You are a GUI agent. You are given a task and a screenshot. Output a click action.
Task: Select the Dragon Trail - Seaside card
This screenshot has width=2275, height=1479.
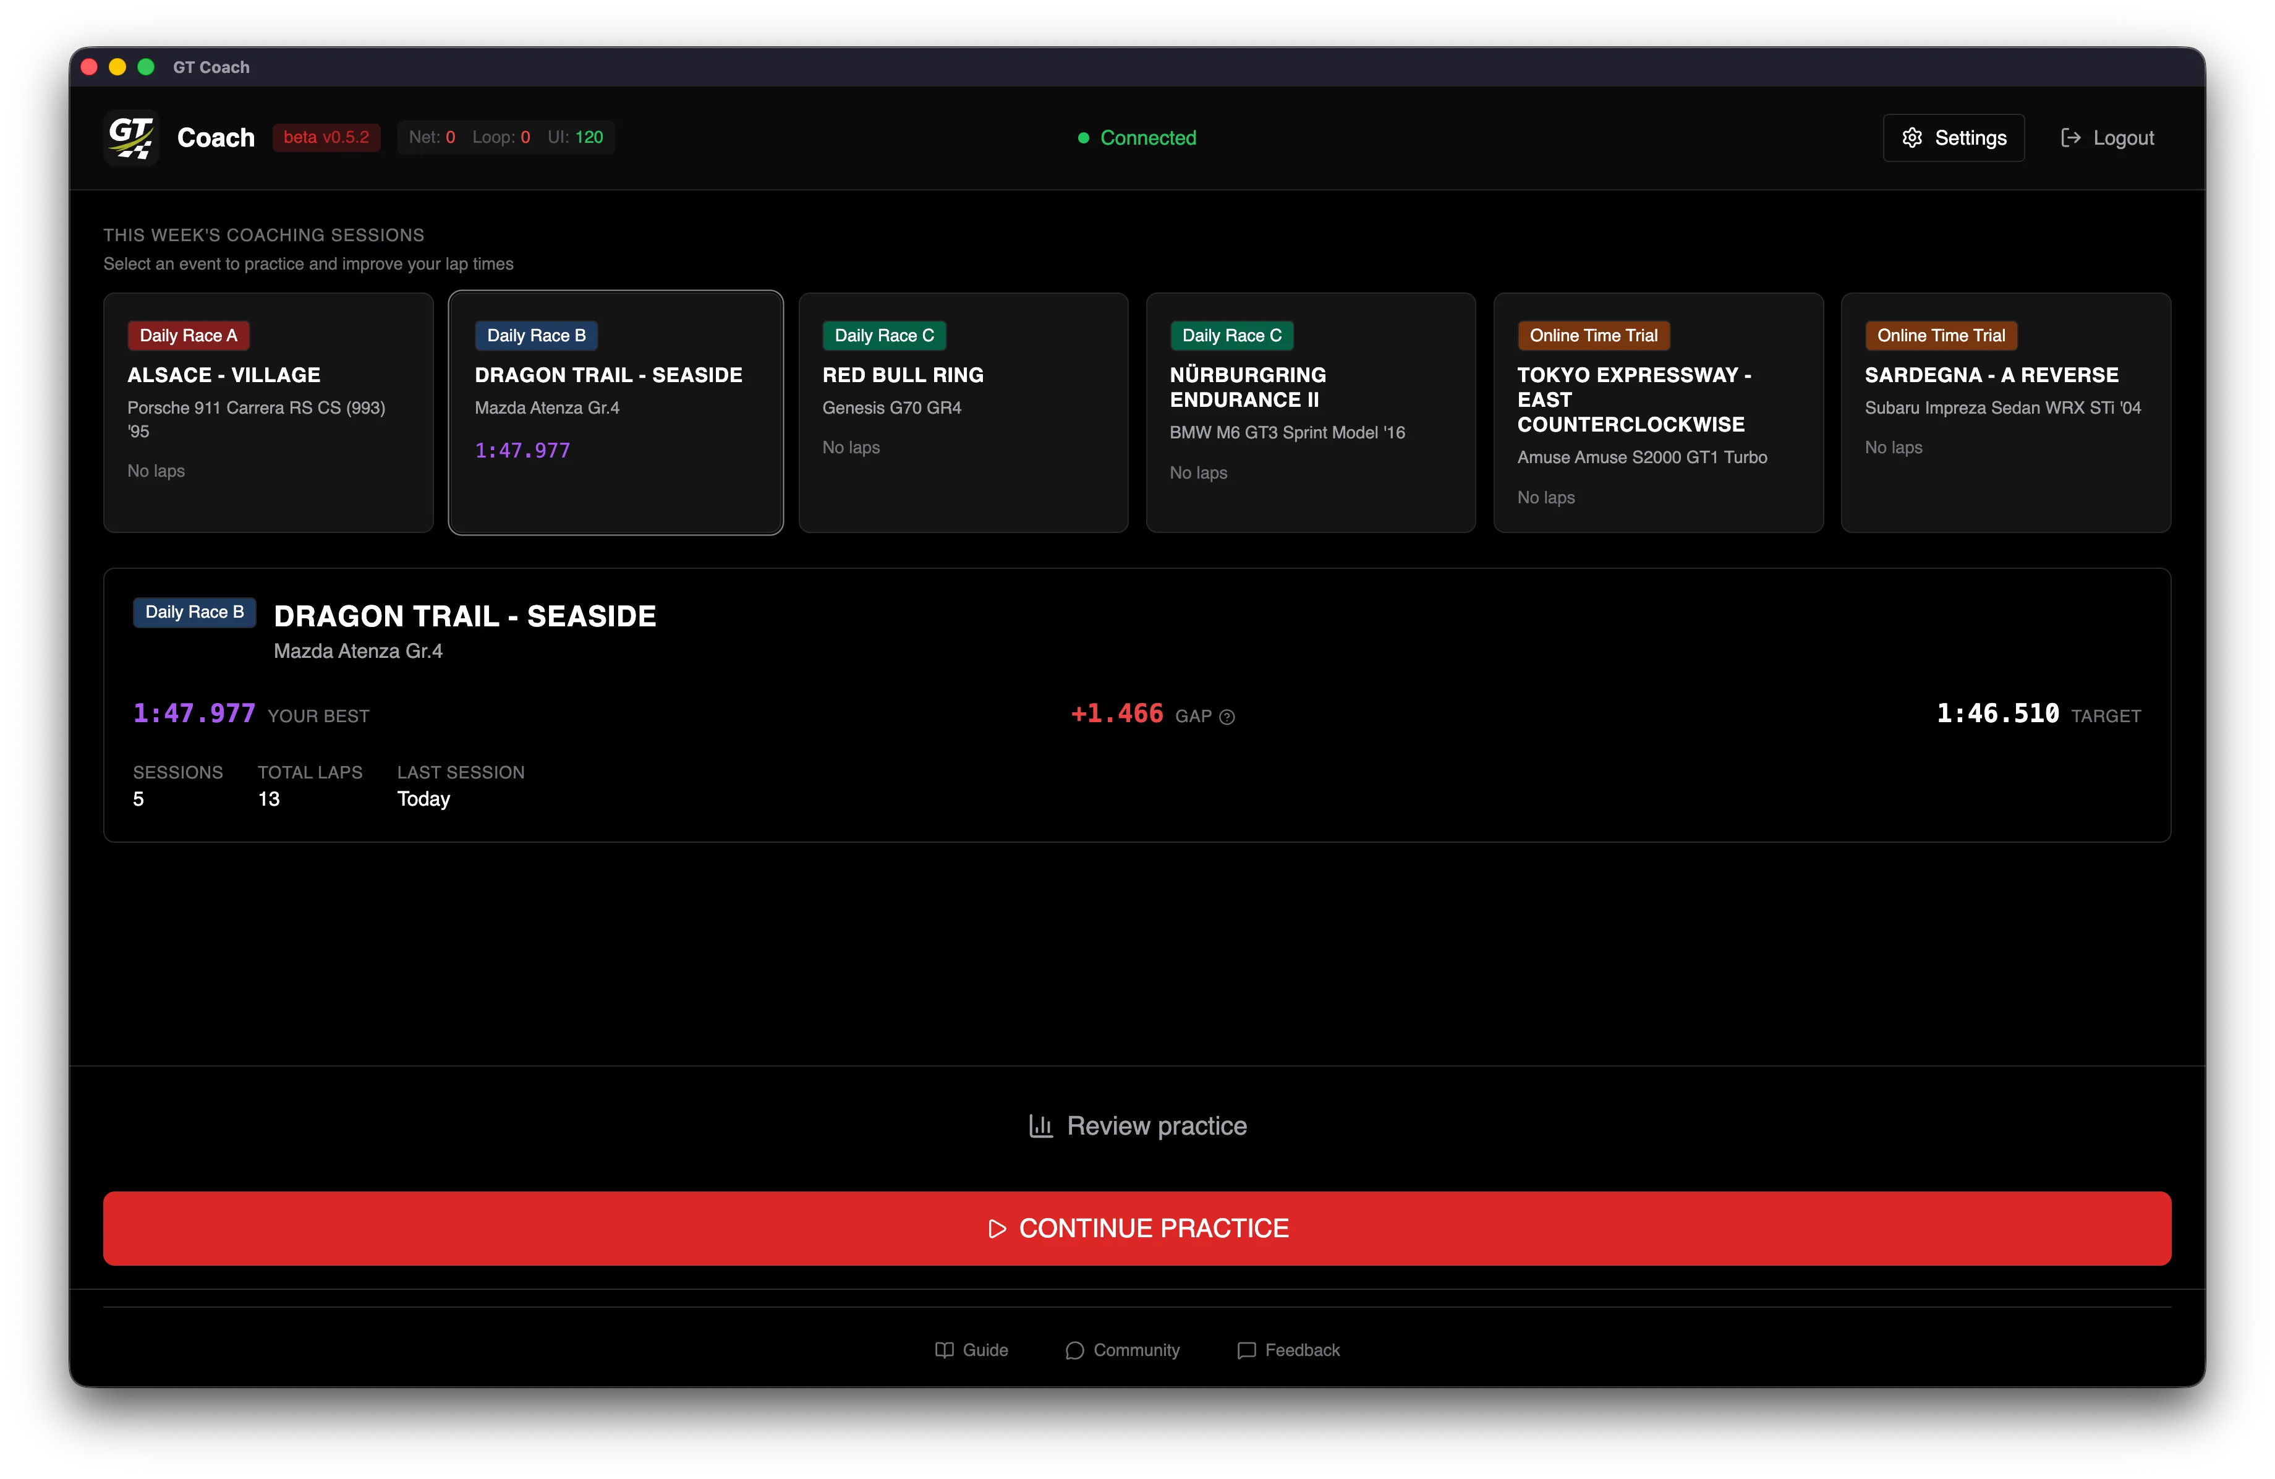(616, 412)
